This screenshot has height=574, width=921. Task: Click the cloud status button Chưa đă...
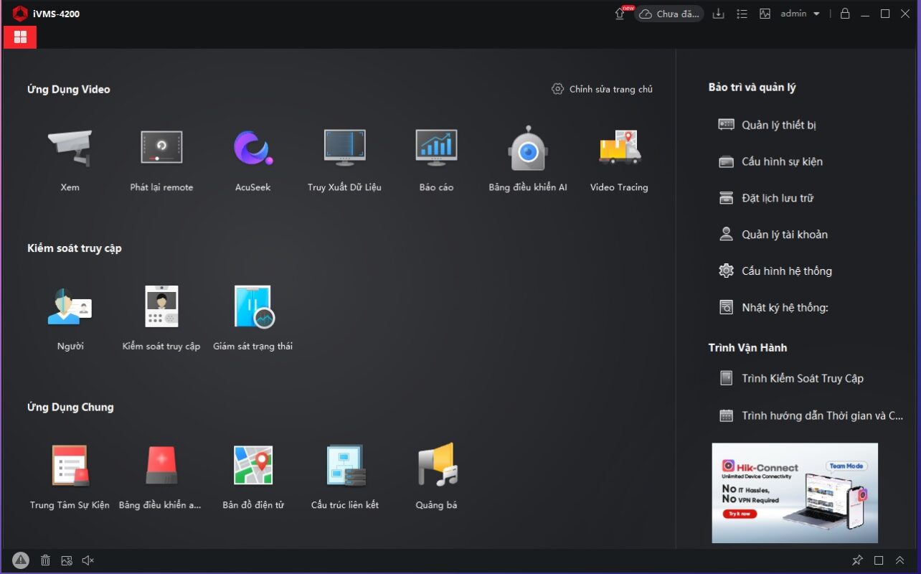coord(669,14)
